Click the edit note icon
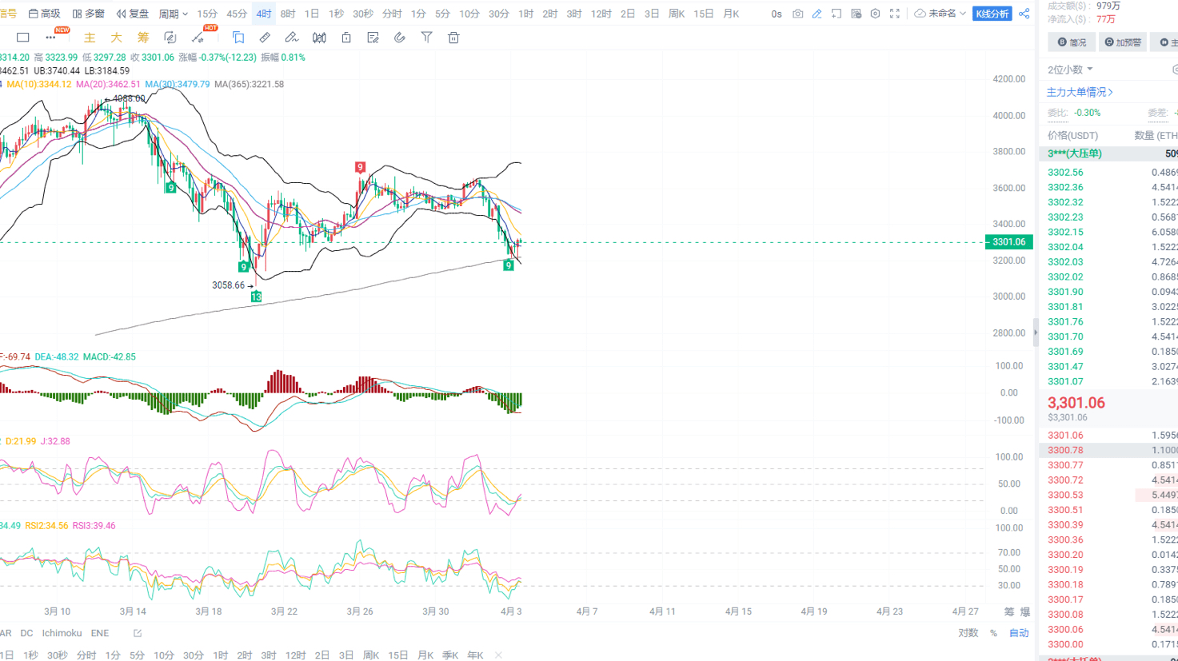Image resolution: width=1178 pixels, height=661 pixels. [373, 38]
